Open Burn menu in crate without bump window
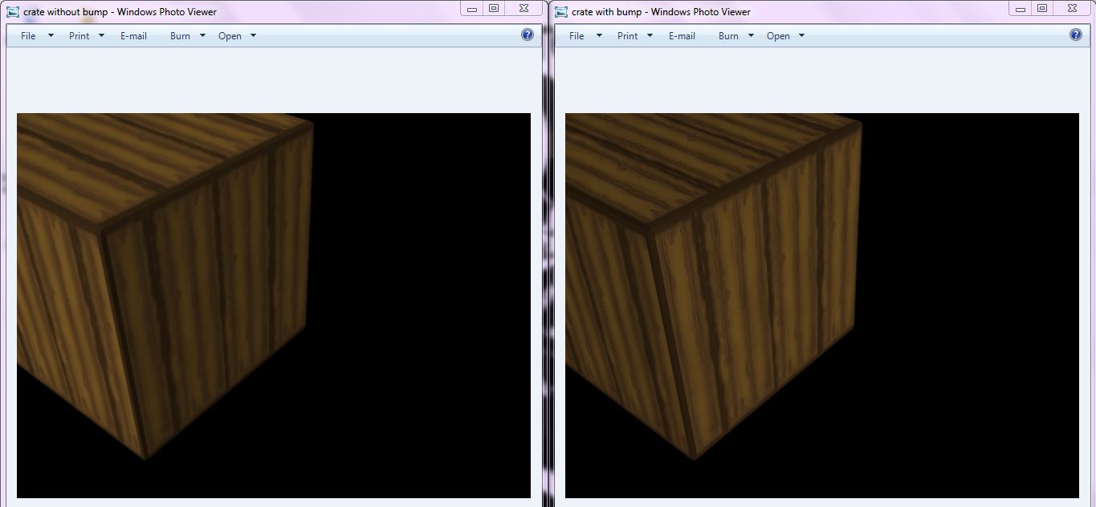The image size is (1096, 507). pos(180,36)
